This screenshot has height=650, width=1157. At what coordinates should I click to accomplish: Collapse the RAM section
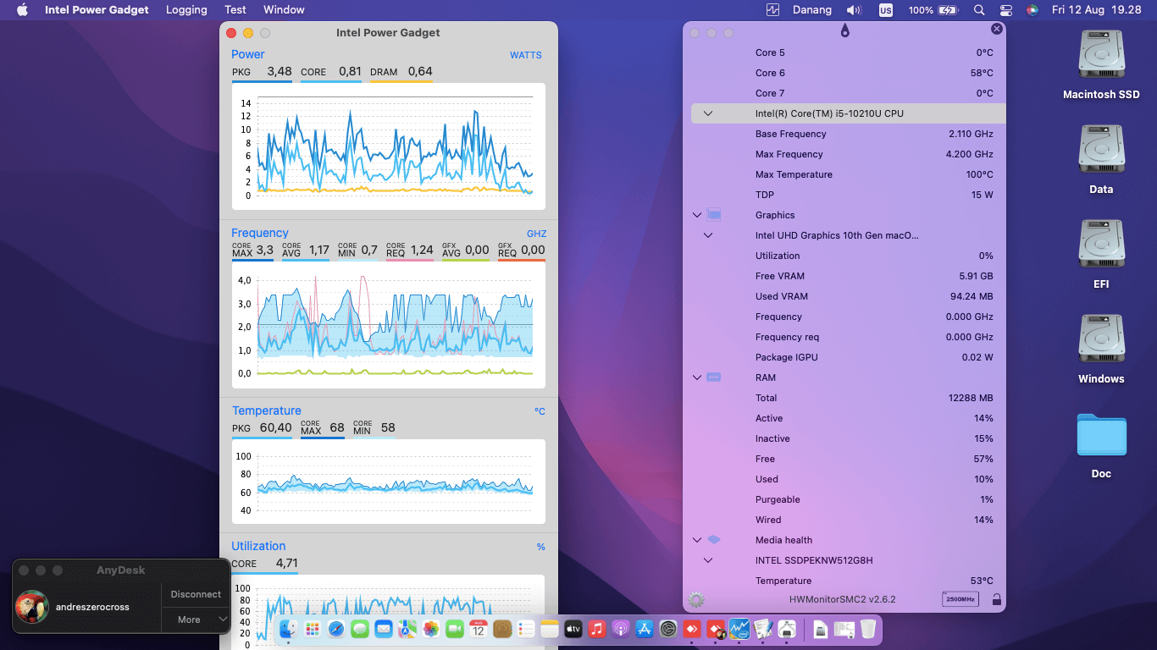point(697,377)
